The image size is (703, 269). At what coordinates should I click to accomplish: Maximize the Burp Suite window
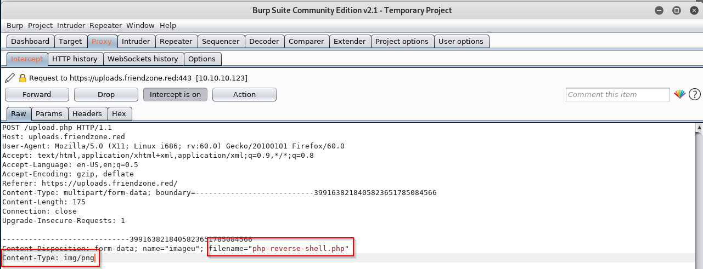pyautogui.click(x=676, y=10)
